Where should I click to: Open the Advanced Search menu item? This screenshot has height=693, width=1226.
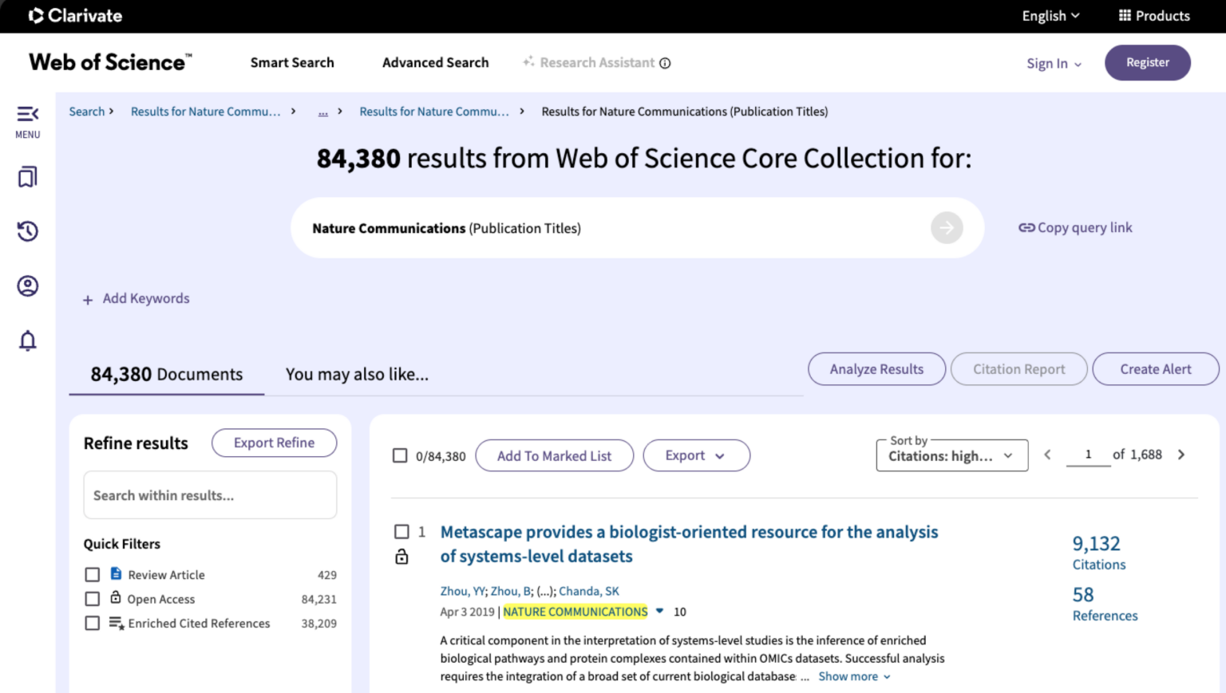[435, 62]
